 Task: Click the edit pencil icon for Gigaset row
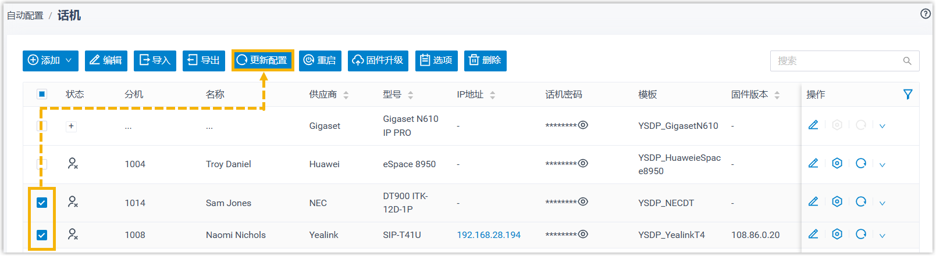pyautogui.click(x=813, y=125)
